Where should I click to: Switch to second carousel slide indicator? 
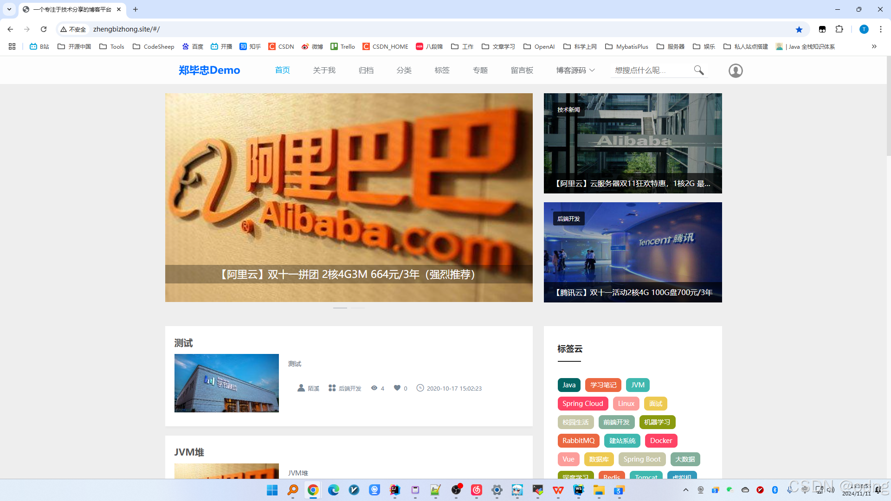[358, 308]
